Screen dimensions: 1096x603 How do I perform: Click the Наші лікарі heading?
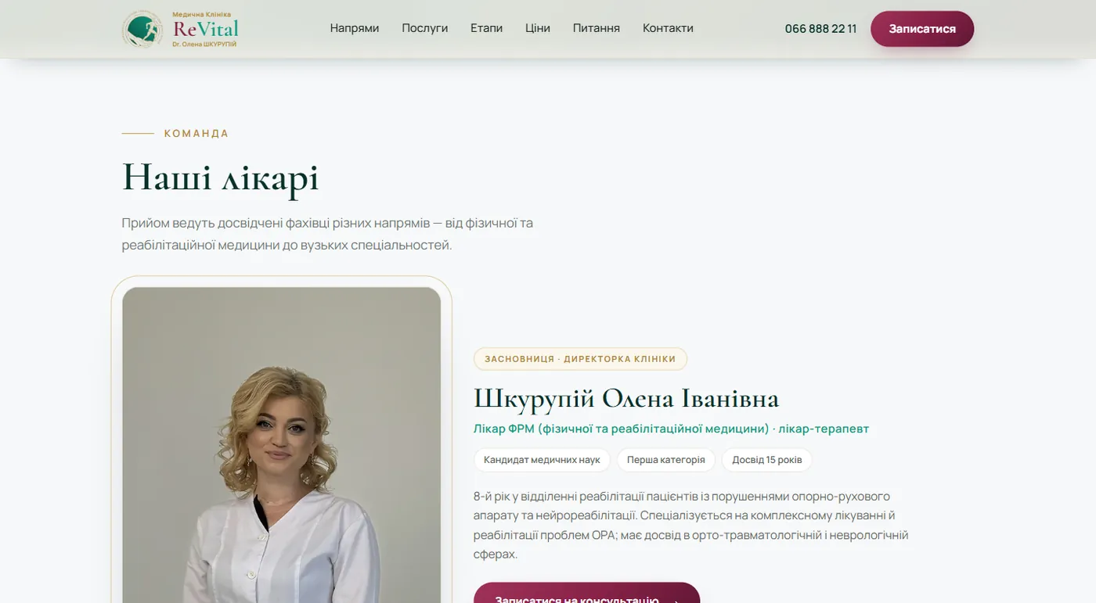220,177
